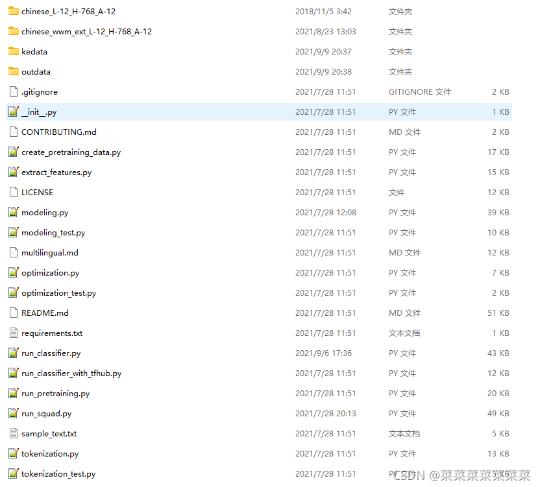The width and height of the screenshot is (540, 487).
Task: Click the optimization.py file name
Action: click(50, 273)
